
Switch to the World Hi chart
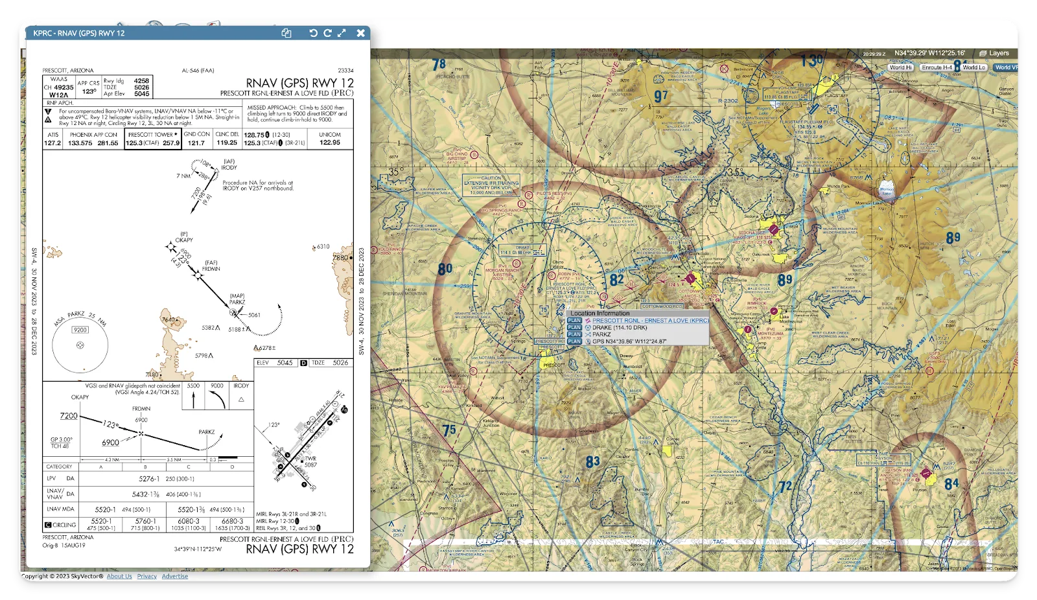point(900,67)
